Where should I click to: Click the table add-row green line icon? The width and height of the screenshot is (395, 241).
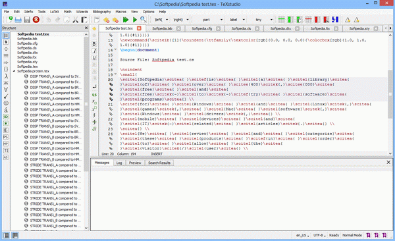point(281,20)
